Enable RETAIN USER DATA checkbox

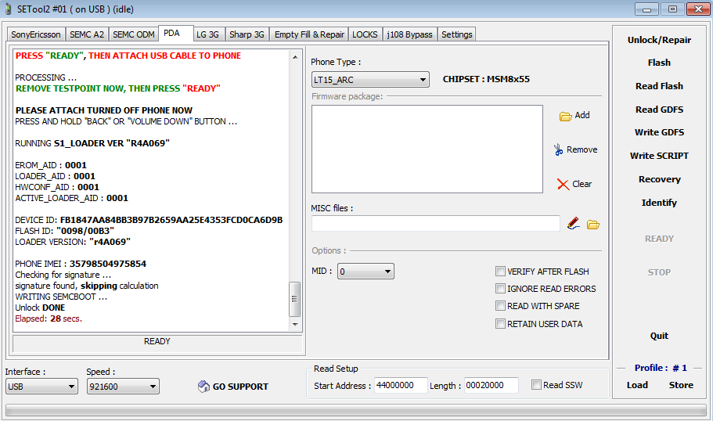pos(500,324)
